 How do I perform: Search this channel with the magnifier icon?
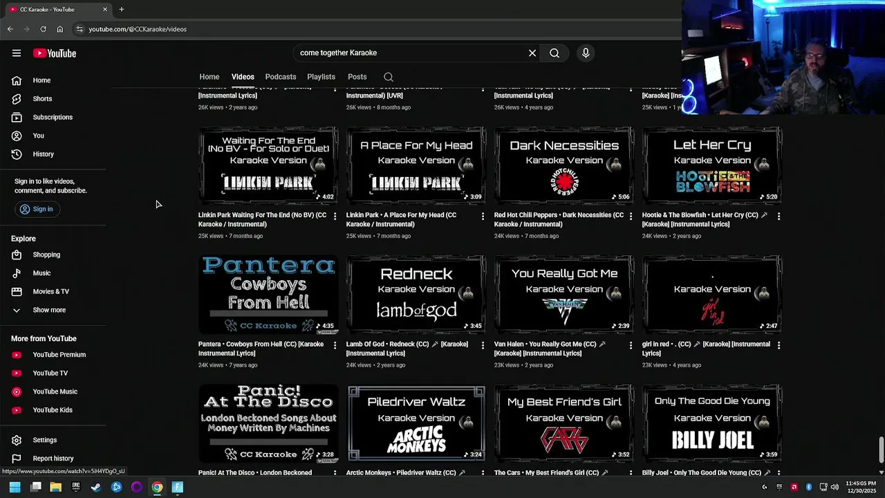(389, 77)
